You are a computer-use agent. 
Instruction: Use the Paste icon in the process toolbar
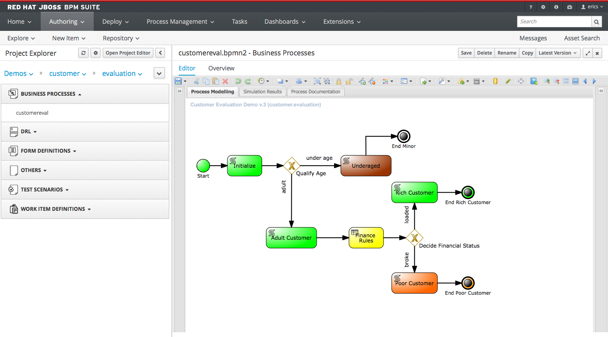tap(215, 81)
